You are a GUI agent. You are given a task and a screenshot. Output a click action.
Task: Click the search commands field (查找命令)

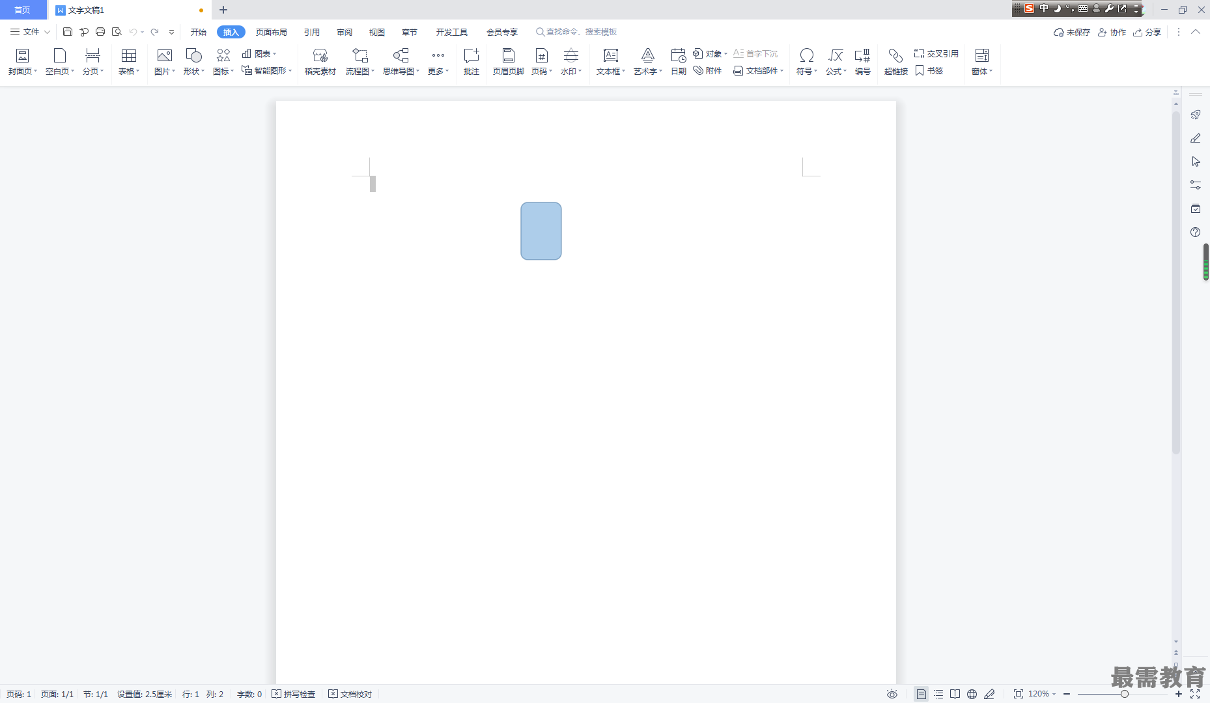pos(576,32)
